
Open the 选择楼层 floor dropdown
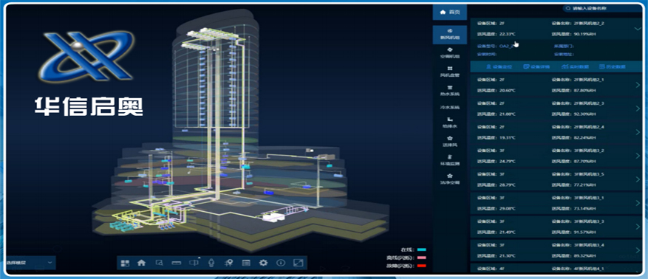(30, 263)
